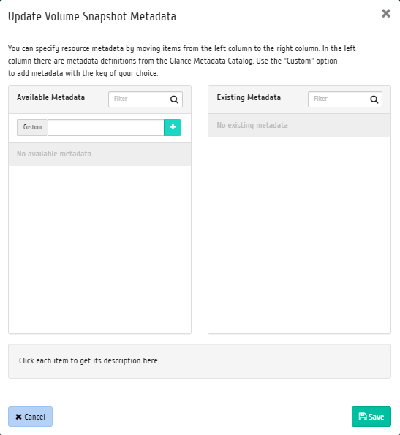Image resolution: width=400 pixels, height=435 pixels.
Task: Click the Available Metadata heading
Action: (50, 97)
